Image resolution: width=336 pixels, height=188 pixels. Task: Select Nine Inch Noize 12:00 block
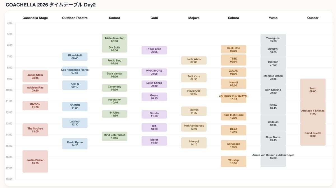point(233,116)
